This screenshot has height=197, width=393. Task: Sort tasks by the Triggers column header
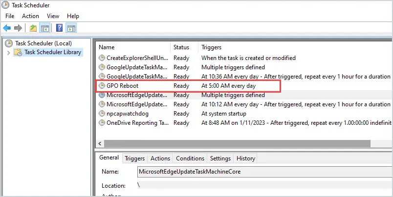coord(295,47)
